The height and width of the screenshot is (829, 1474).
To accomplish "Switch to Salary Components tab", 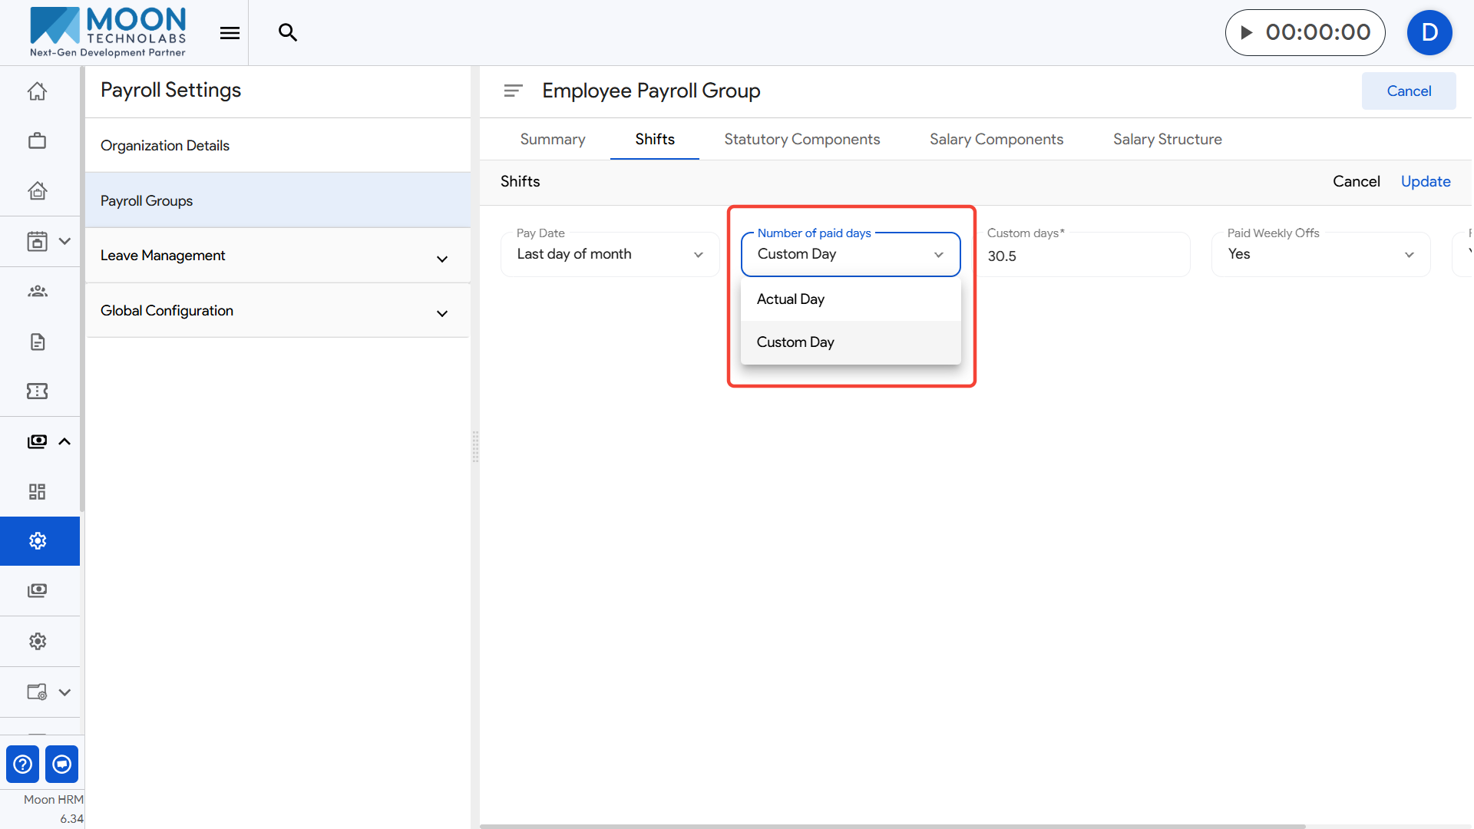I will pyautogui.click(x=996, y=139).
